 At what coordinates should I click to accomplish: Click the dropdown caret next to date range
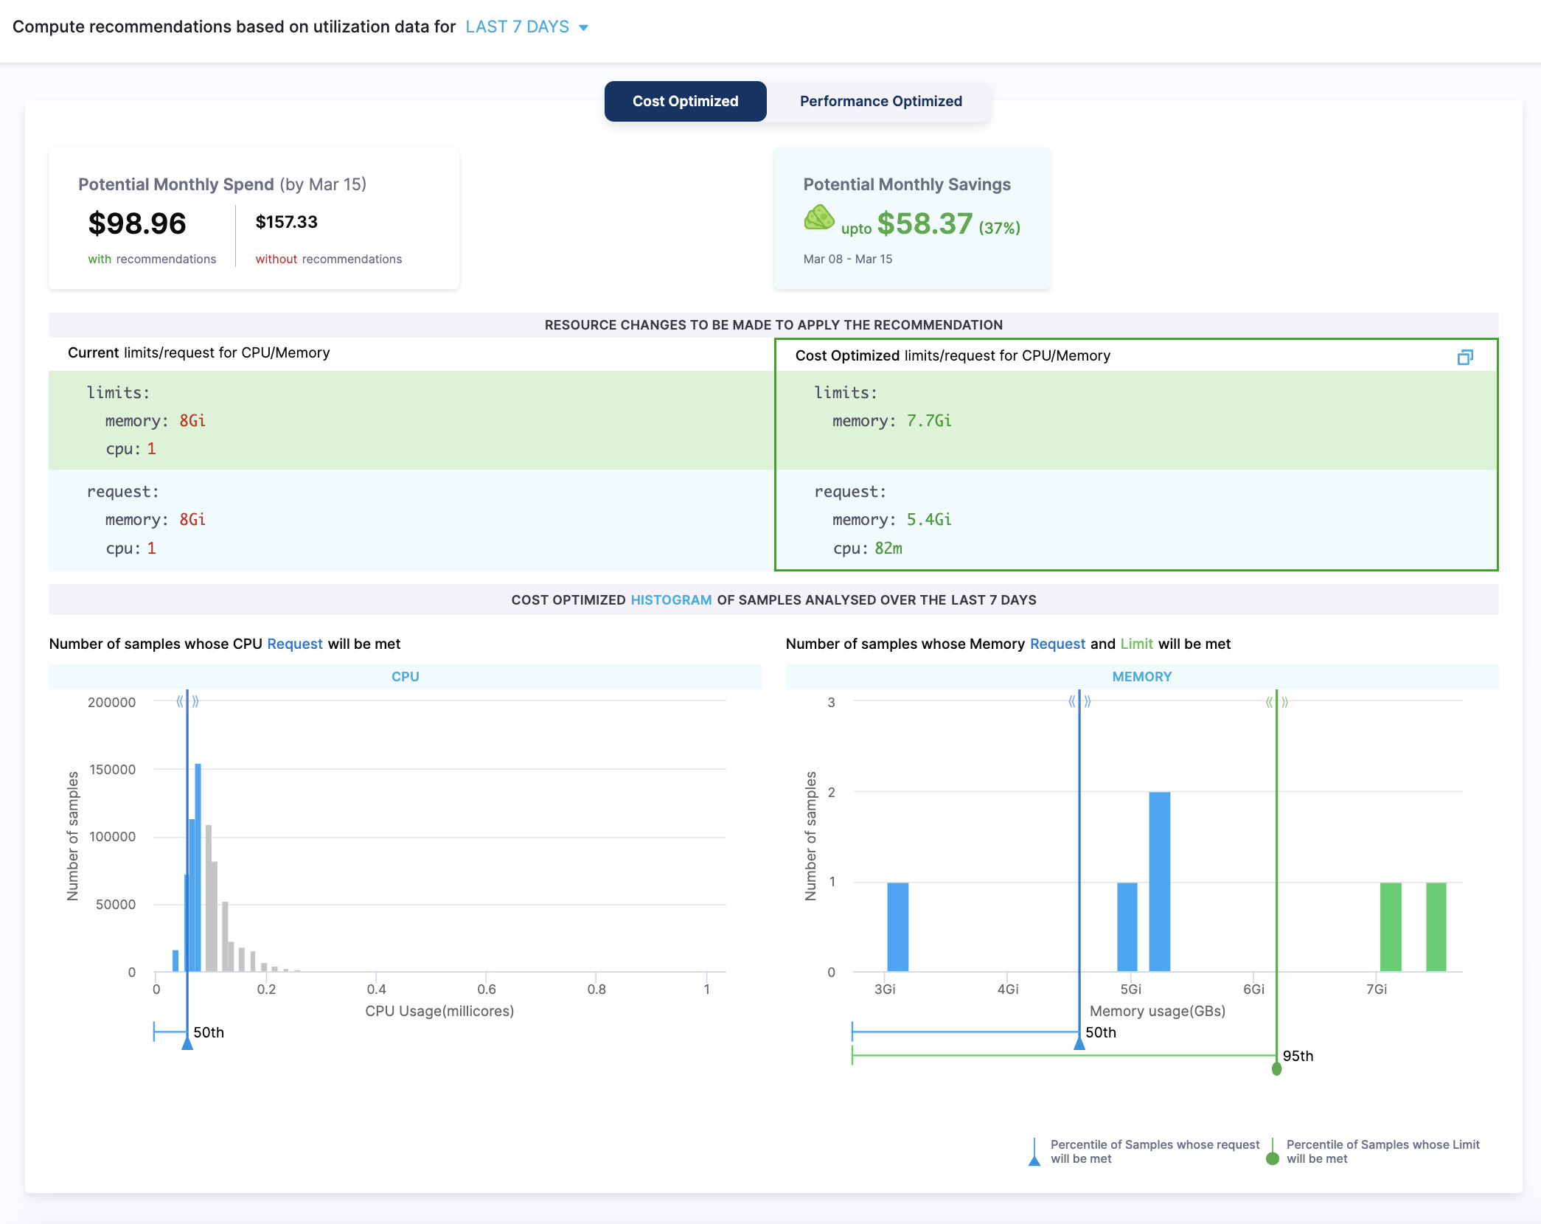(x=584, y=28)
